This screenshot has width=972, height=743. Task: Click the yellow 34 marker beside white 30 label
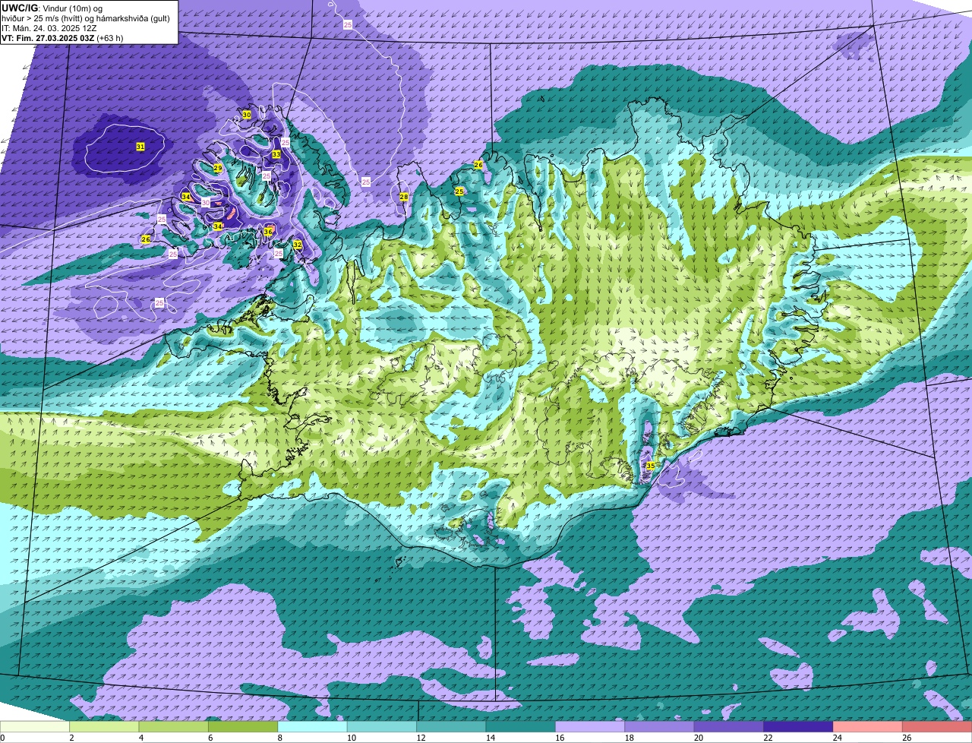point(186,198)
